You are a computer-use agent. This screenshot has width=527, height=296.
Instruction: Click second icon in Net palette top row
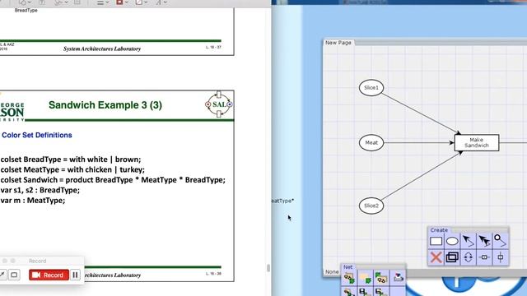pyautogui.click(x=366, y=278)
